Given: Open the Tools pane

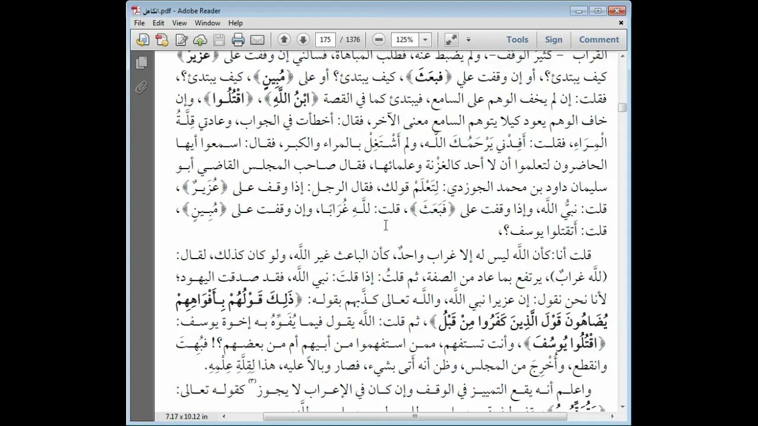Looking at the screenshot, I should pos(517,40).
